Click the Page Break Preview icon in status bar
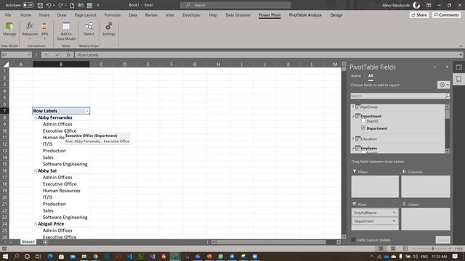Image resolution: width=465 pixels, height=261 pixels. pyautogui.click(x=405, y=248)
